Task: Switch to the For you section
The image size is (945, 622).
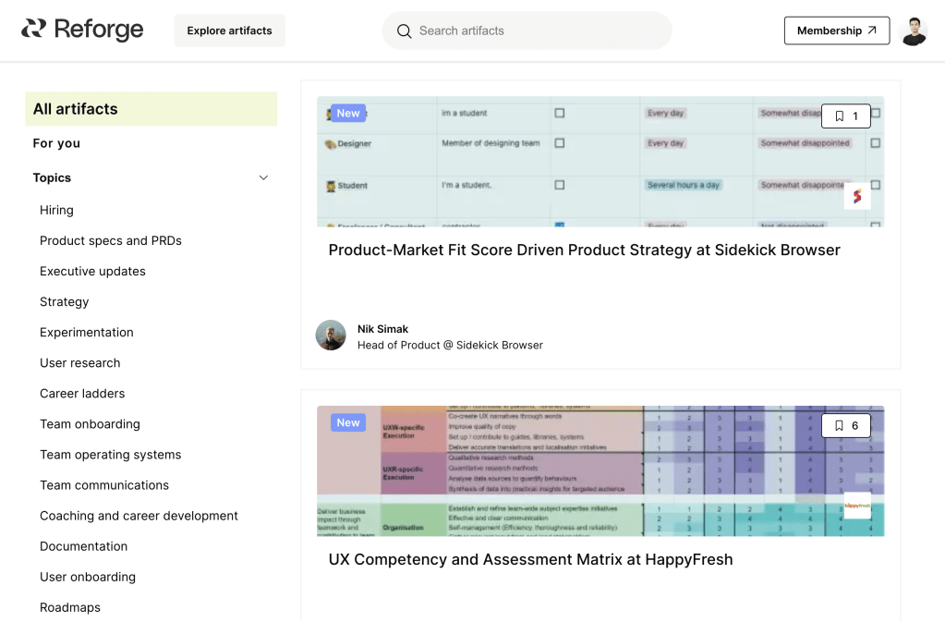Action: point(56,143)
